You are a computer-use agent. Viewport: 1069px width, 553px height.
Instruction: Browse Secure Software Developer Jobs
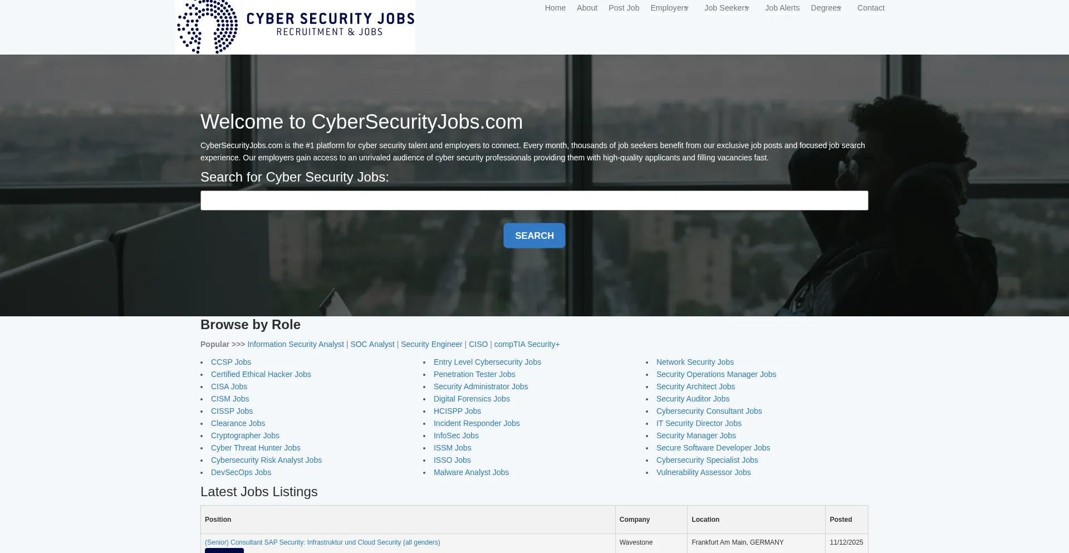713,448
